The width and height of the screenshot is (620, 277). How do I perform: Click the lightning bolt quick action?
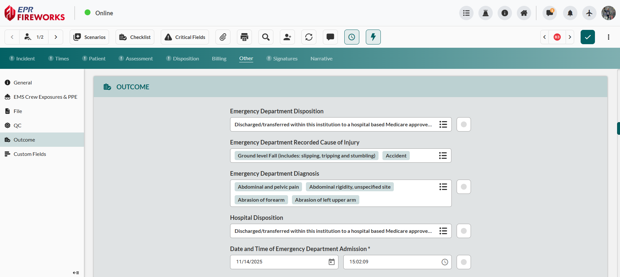pyautogui.click(x=373, y=37)
